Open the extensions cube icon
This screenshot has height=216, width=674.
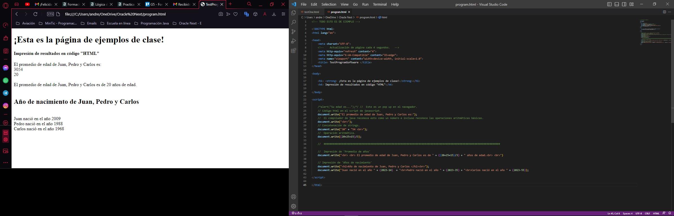pos(255,14)
